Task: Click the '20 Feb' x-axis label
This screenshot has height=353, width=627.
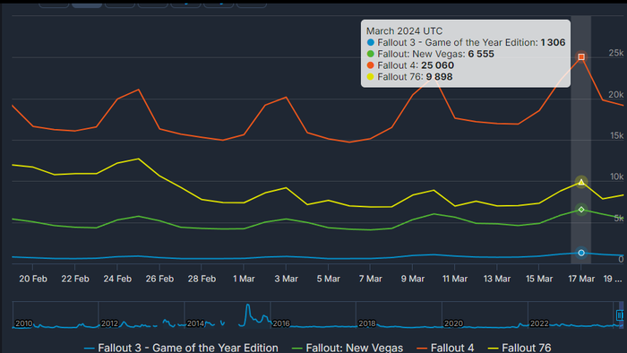Action: click(33, 279)
